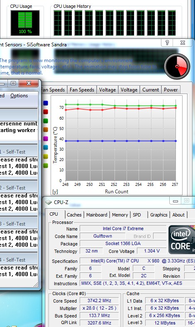Click the Socket 1366 LGA package value
195x327 pixels.
pos(123,243)
